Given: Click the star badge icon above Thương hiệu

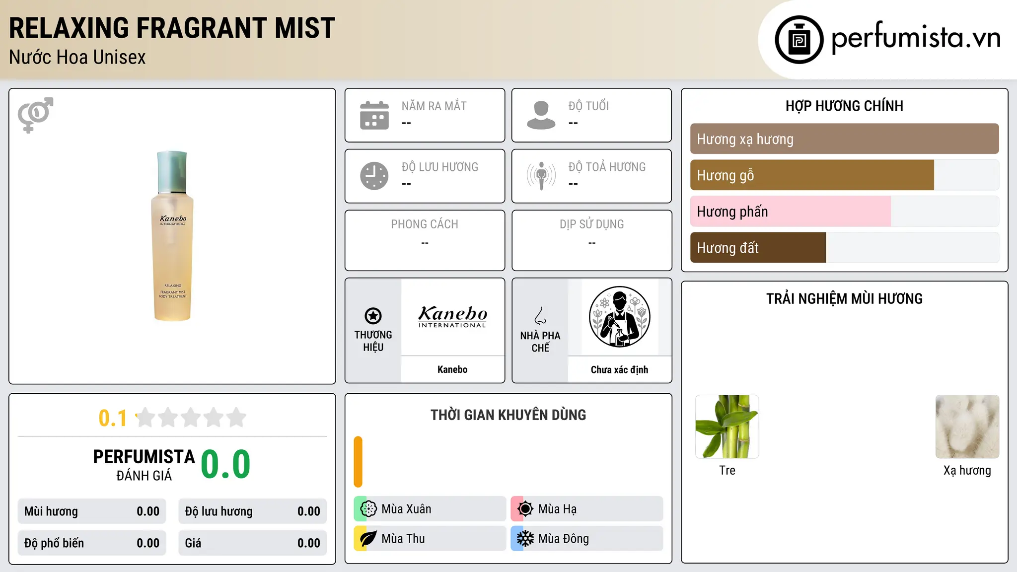Looking at the screenshot, I should pos(373,316).
